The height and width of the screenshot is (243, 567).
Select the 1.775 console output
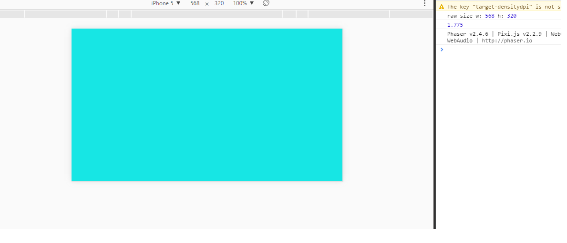[455, 25]
